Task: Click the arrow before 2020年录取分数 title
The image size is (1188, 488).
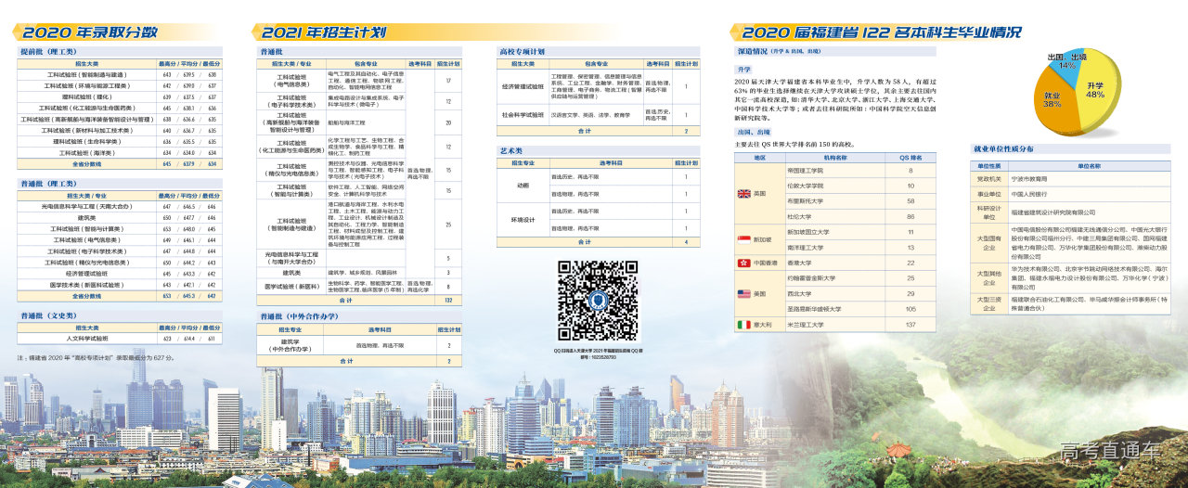Action: [x=19, y=32]
